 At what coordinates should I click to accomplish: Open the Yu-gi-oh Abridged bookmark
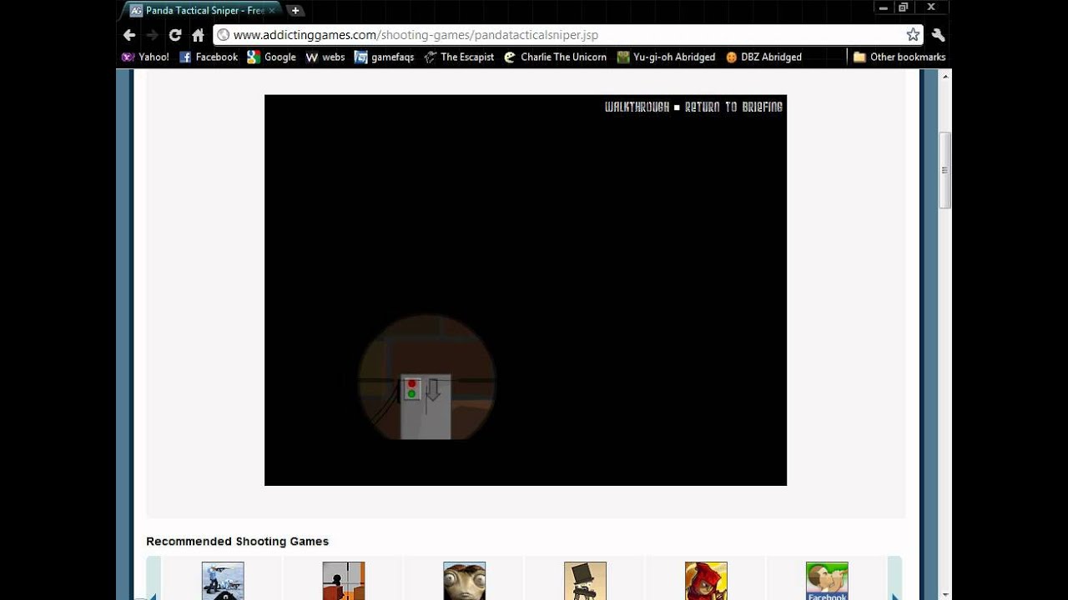click(666, 57)
